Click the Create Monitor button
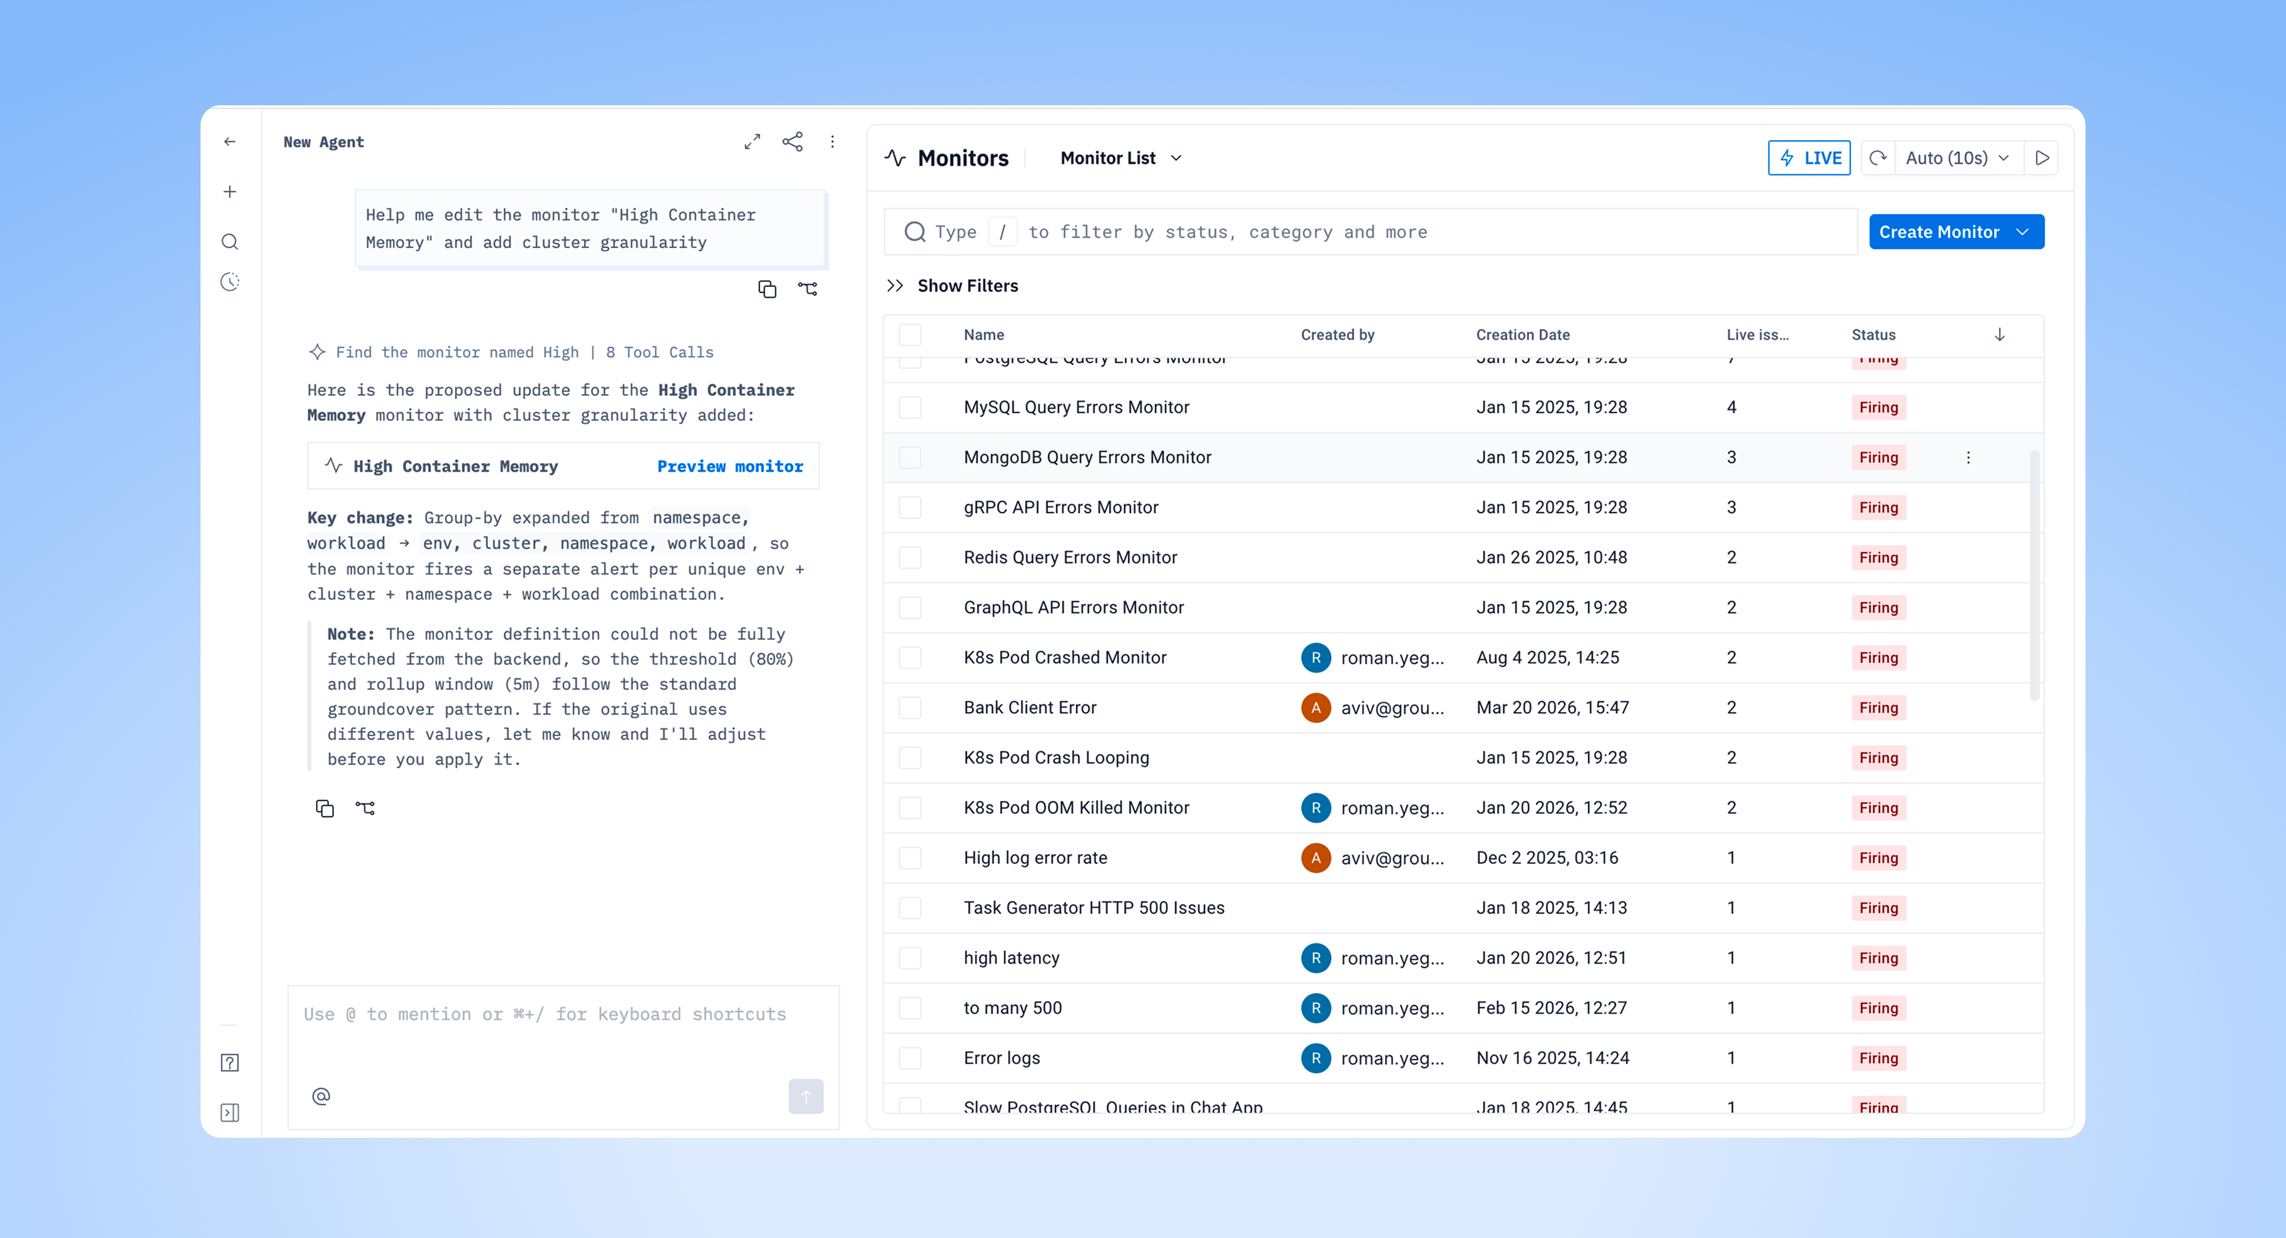2286x1238 pixels. coord(1938,232)
